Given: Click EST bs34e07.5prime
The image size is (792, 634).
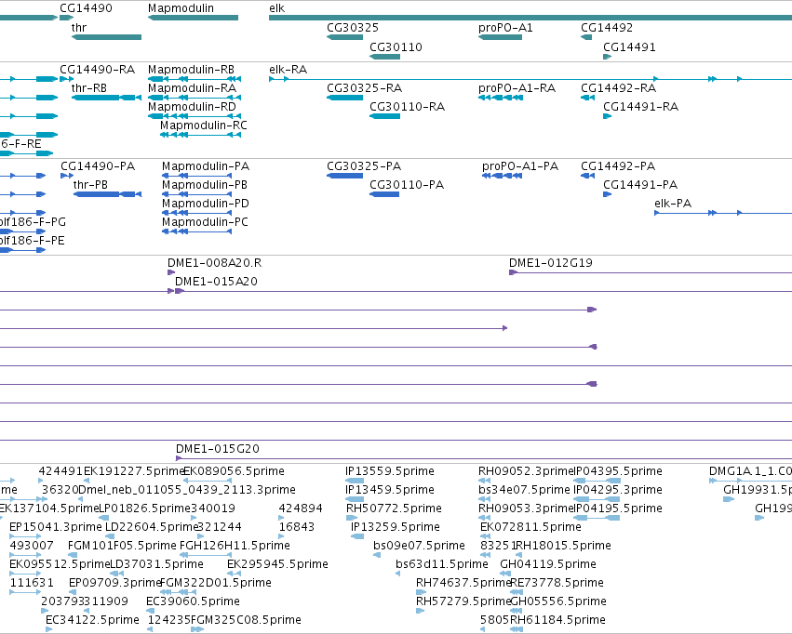Looking at the screenshot, I should (x=524, y=490).
